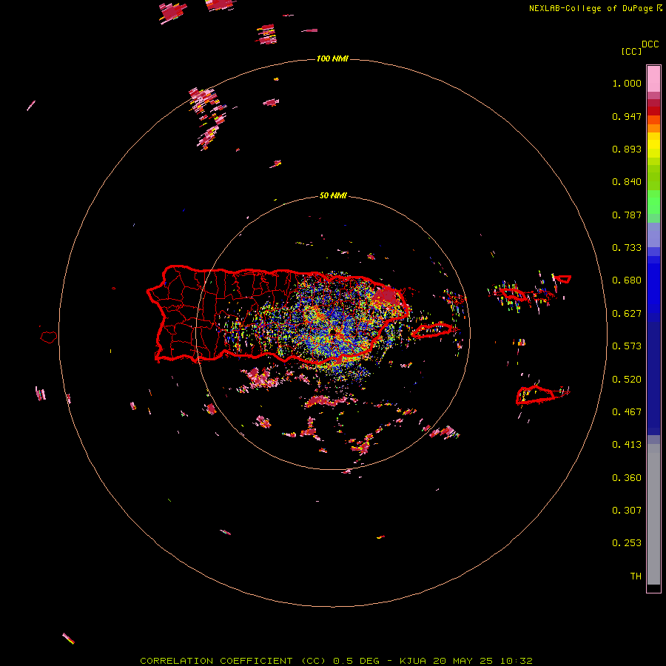This screenshot has width=666, height=666.
Task: Click the TH threshold label
Action: (x=636, y=576)
